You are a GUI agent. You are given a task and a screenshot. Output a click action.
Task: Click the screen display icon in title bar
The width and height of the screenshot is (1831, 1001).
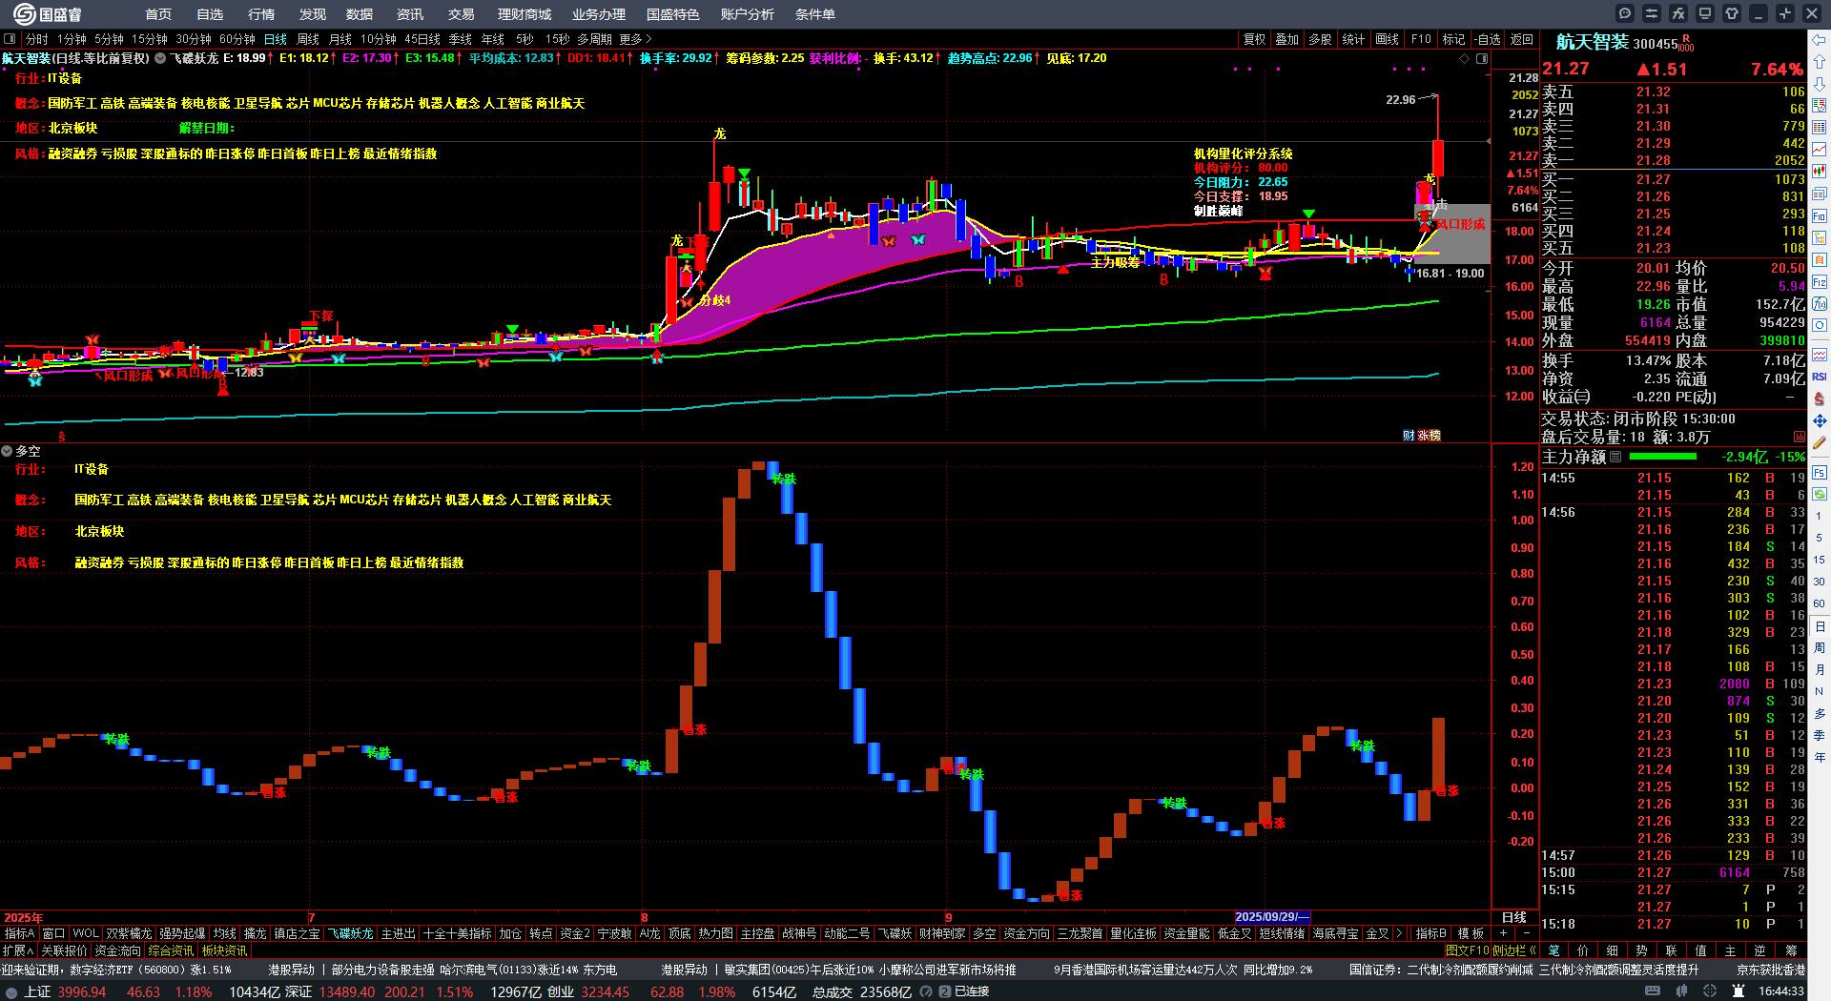(x=1705, y=13)
